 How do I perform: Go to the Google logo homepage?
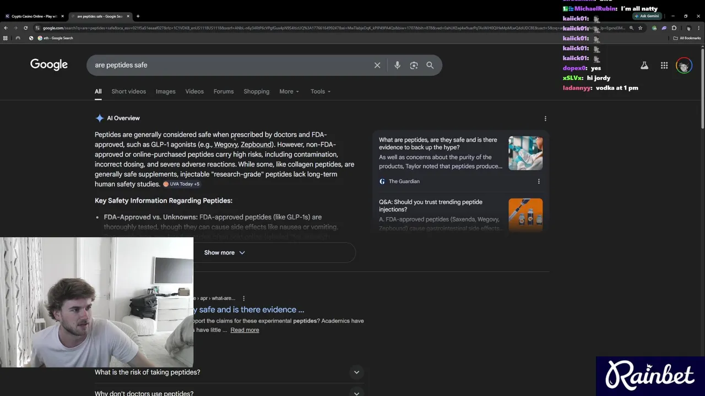49,64
